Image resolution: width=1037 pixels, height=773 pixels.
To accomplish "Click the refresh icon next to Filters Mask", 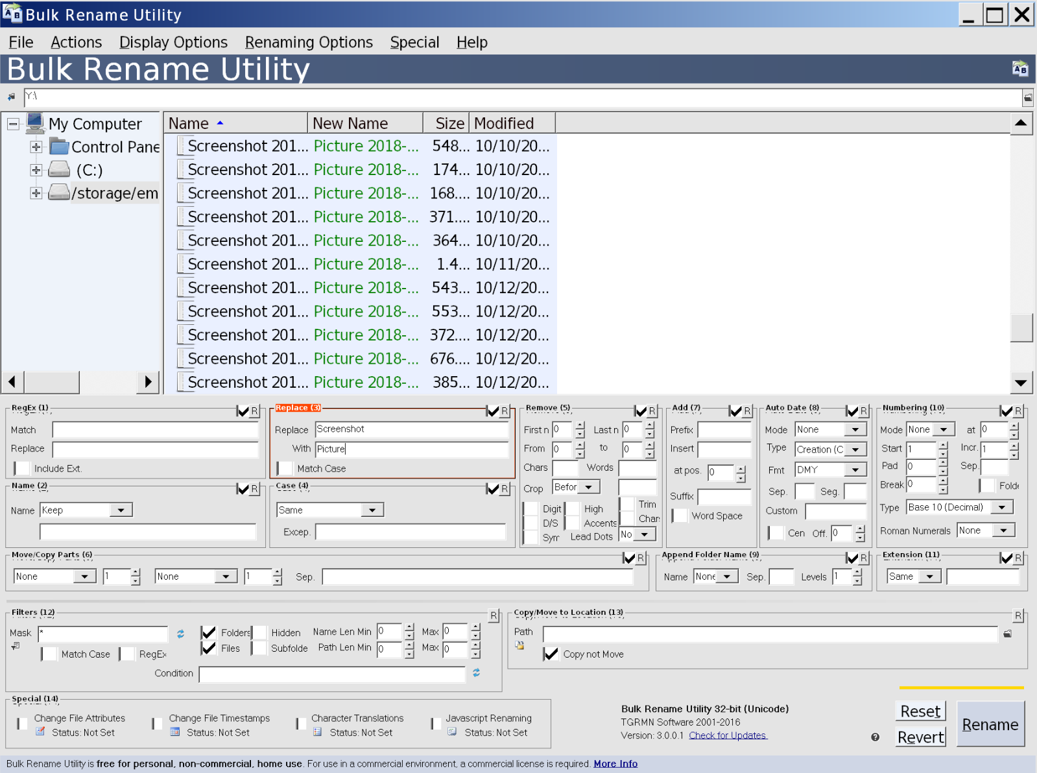I will [x=180, y=634].
